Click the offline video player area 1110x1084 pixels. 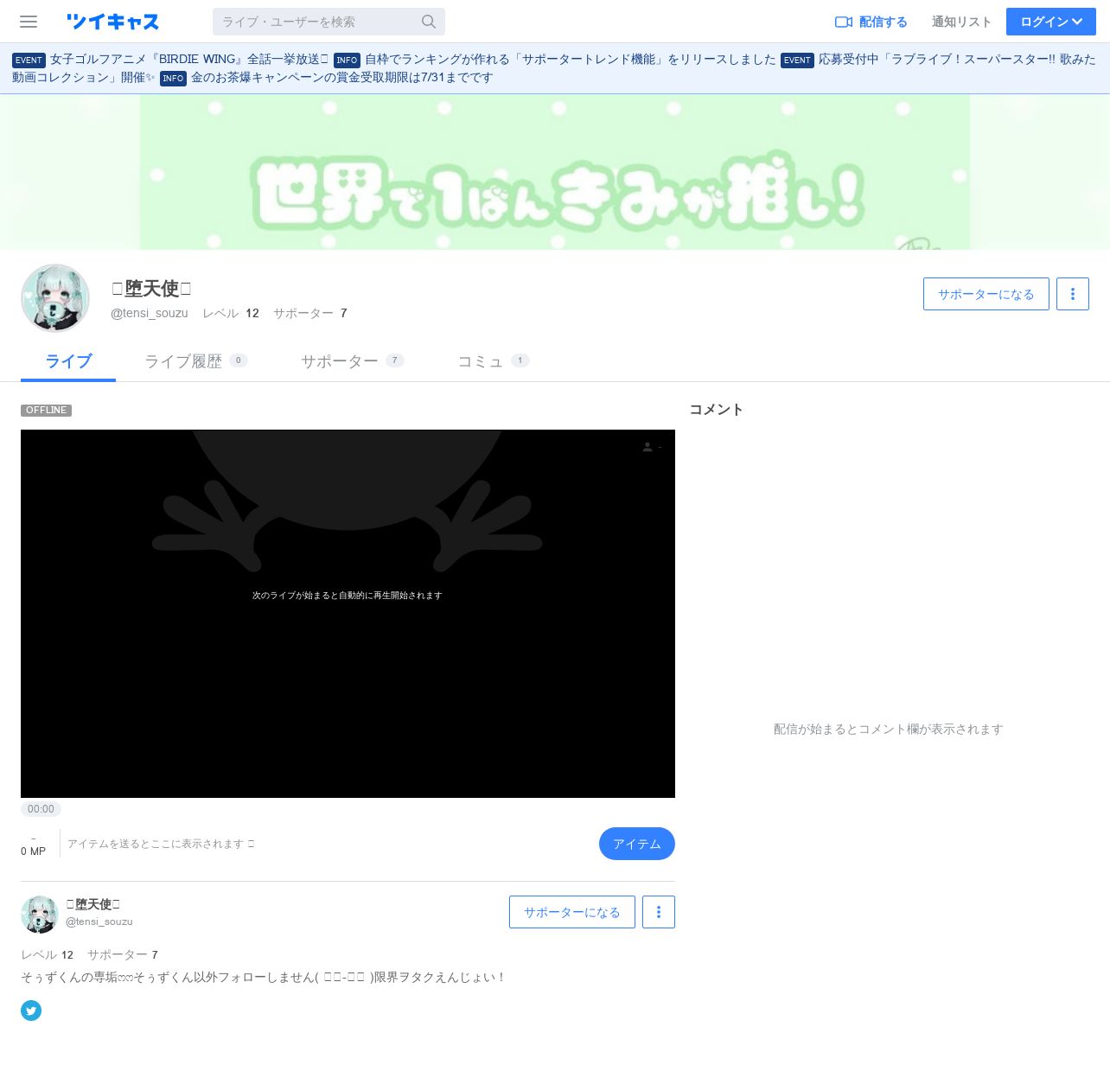pos(348,614)
